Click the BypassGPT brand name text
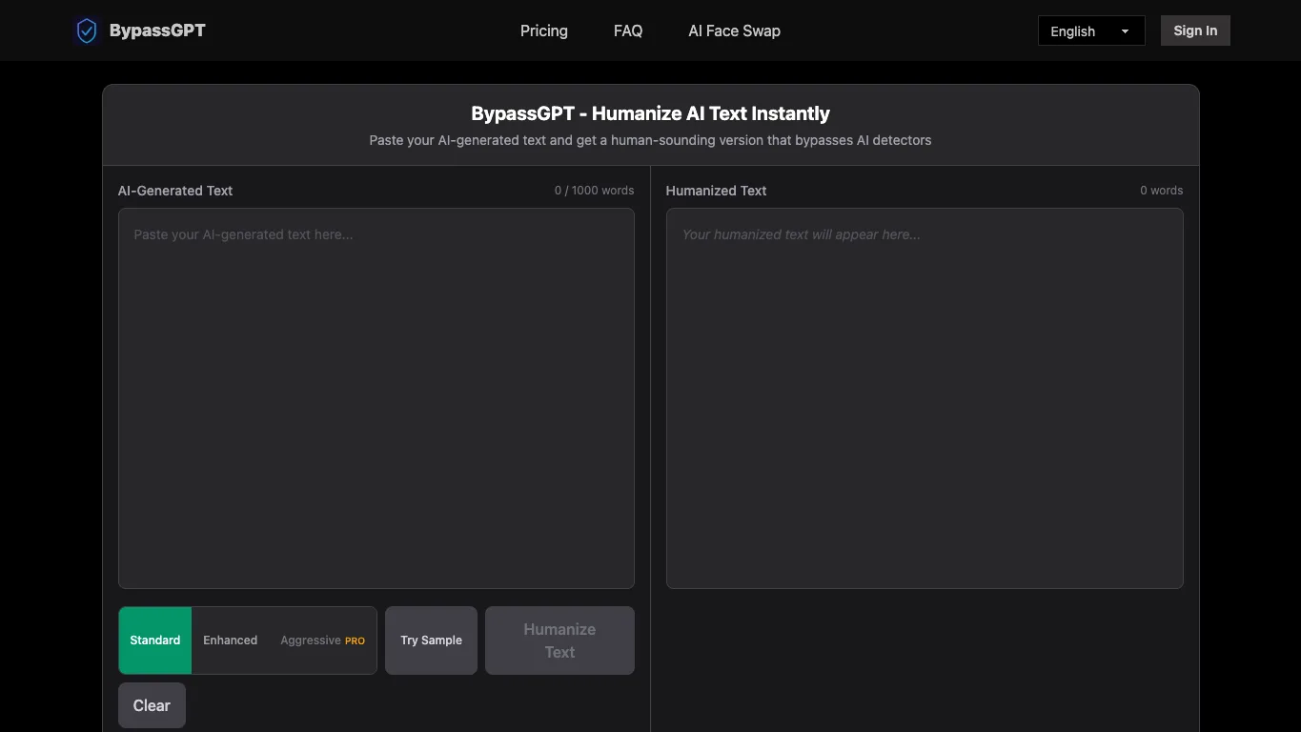The image size is (1301, 732). point(157,30)
